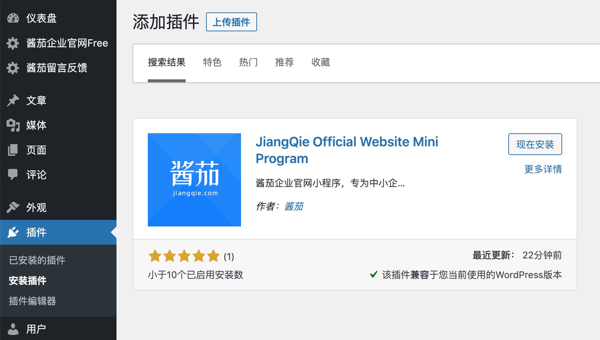Click the plugin description 酱茄企业官网小程序 text
Viewport: 600px width, 340px height.
[x=330, y=183]
